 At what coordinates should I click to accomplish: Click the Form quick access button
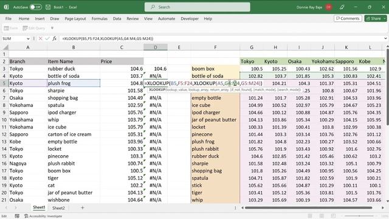click(11, 28)
